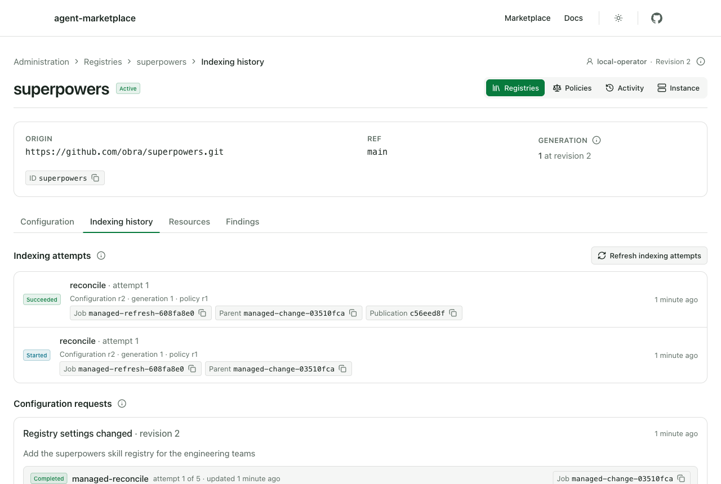Show info about Indexing attempts
721x484 pixels.
pyautogui.click(x=101, y=256)
